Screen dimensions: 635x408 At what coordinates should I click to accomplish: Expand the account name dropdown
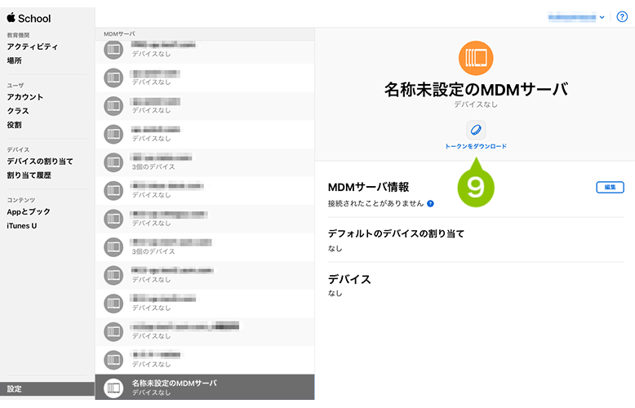[576, 17]
